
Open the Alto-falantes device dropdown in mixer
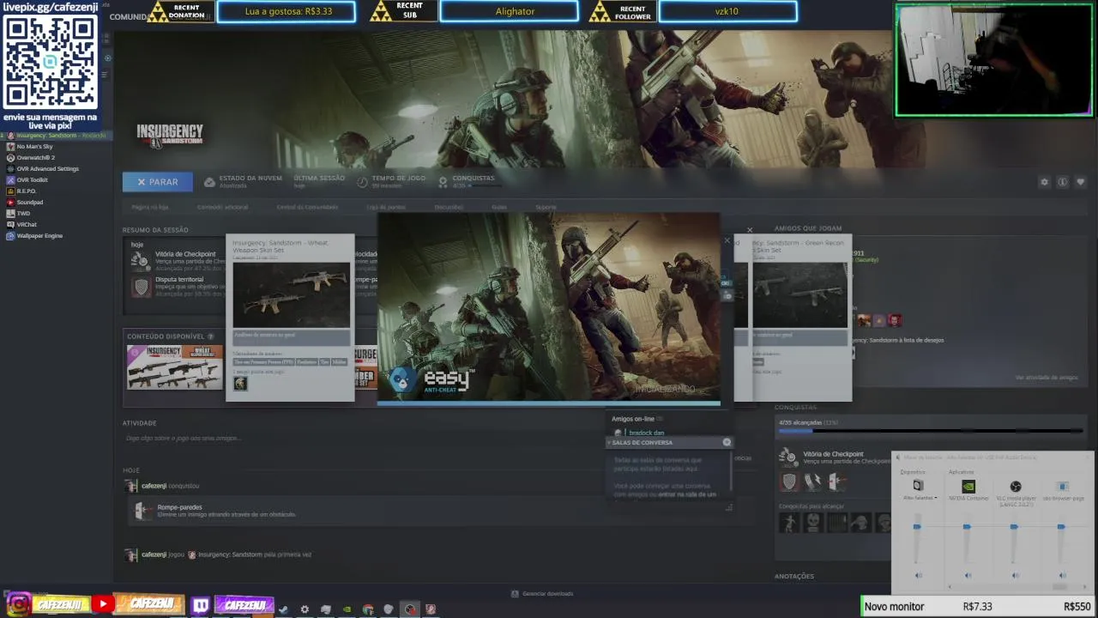point(920,498)
